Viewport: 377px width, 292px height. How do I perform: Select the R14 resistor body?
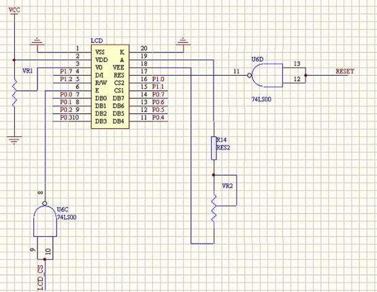pyautogui.click(x=214, y=148)
